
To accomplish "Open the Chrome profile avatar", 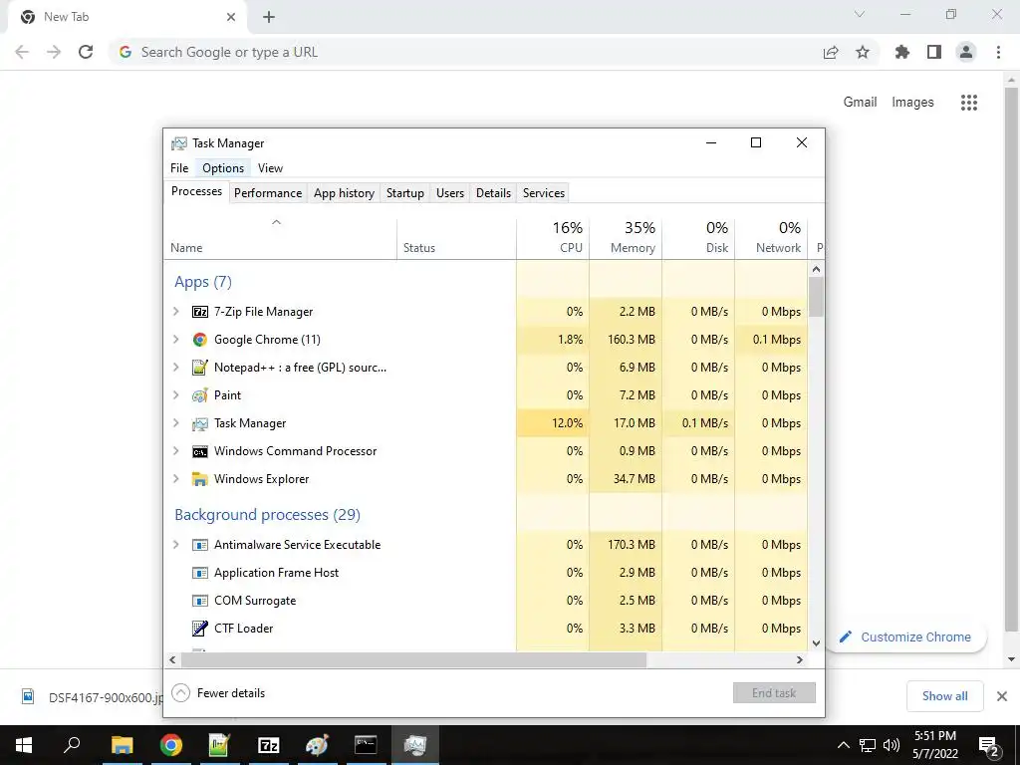I will [x=966, y=52].
